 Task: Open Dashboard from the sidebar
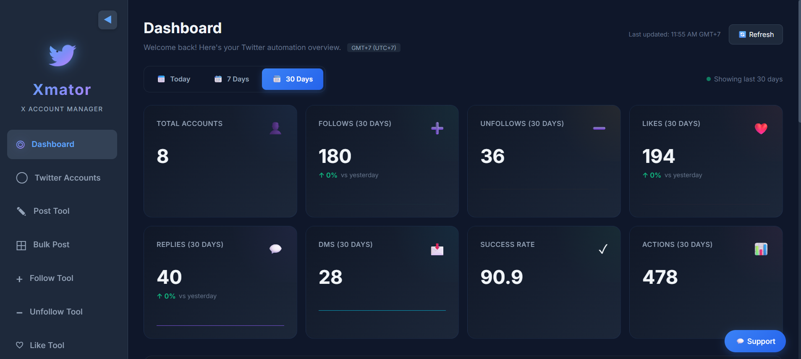click(x=62, y=144)
